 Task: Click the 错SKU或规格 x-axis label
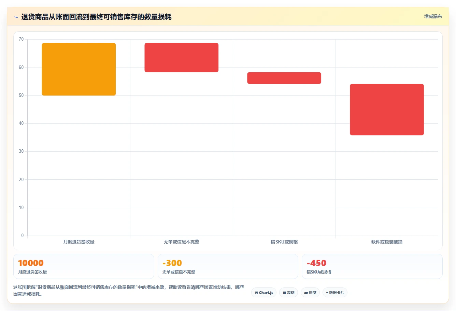284,242
